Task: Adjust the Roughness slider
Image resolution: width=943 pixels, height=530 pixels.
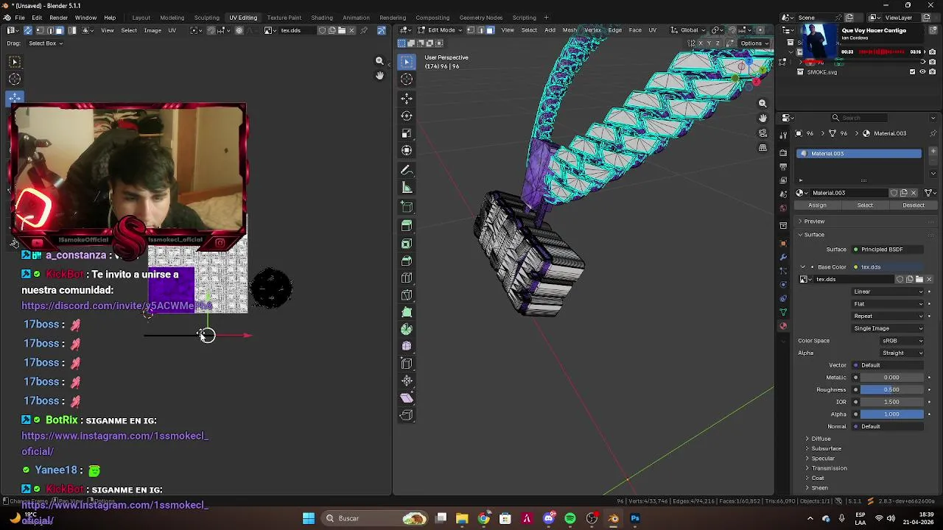Action: pos(891,389)
